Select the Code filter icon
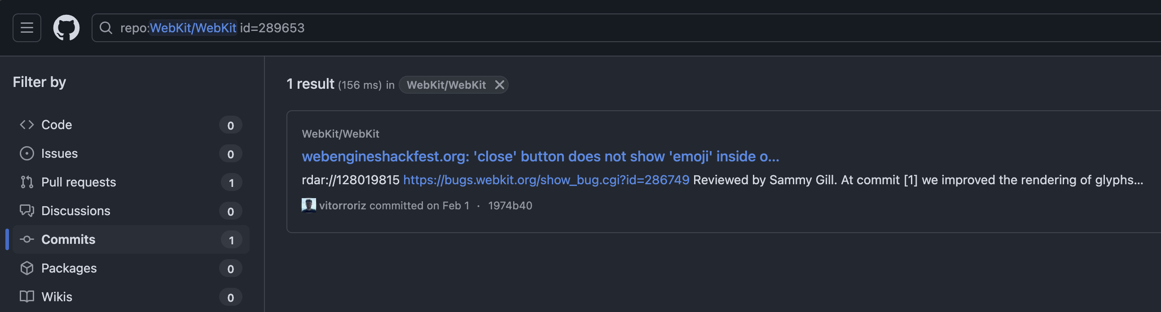This screenshot has width=1161, height=312. 27,125
